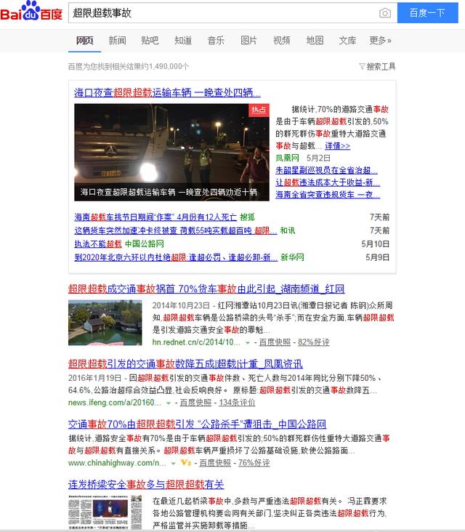Open news 海南超载车挑节日期间作案
The height and width of the screenshot is (532, 465).
[155, 217]
